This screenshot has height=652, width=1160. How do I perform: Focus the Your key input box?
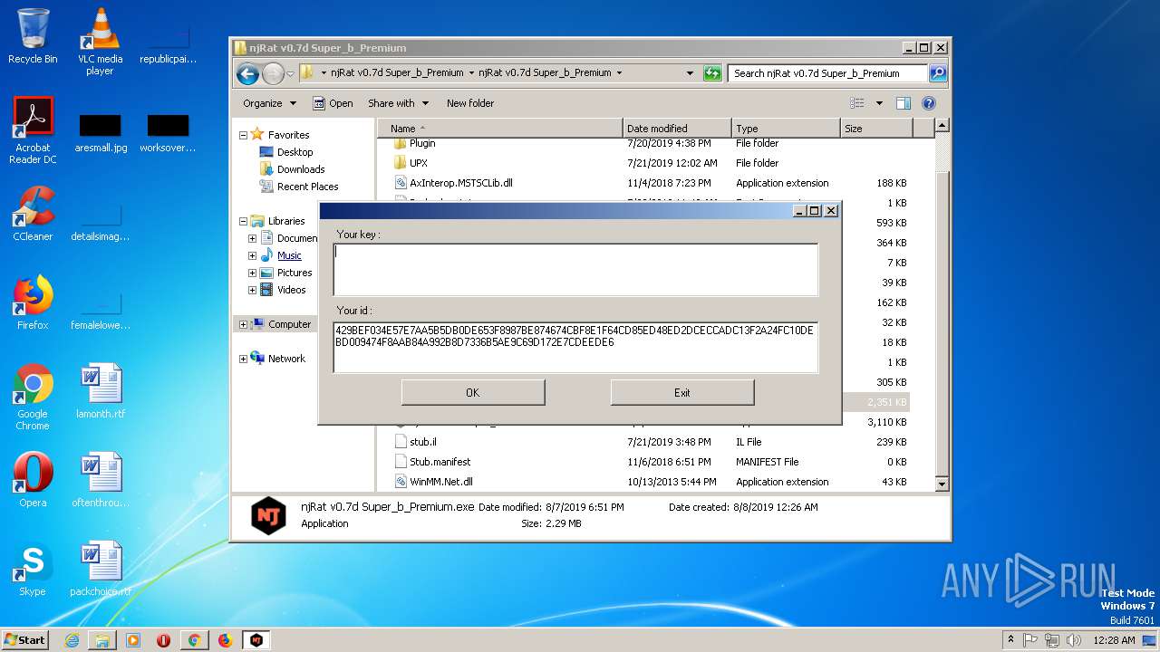click(575, 269)
